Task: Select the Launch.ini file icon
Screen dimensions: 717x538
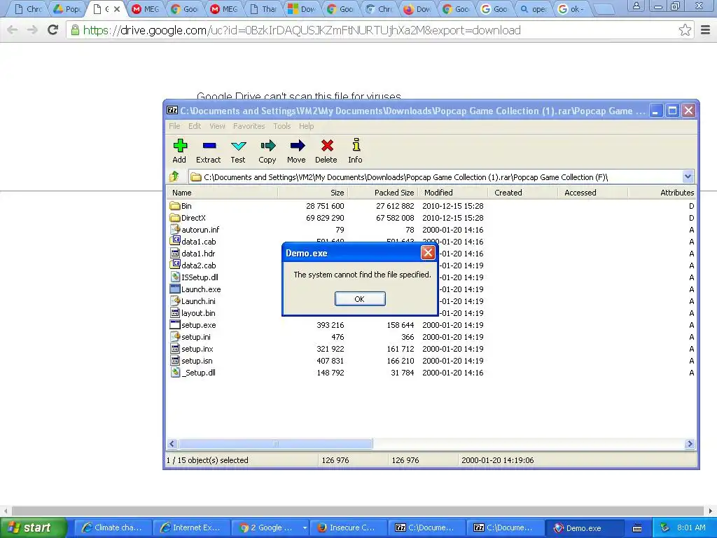Action: (174, 301)
